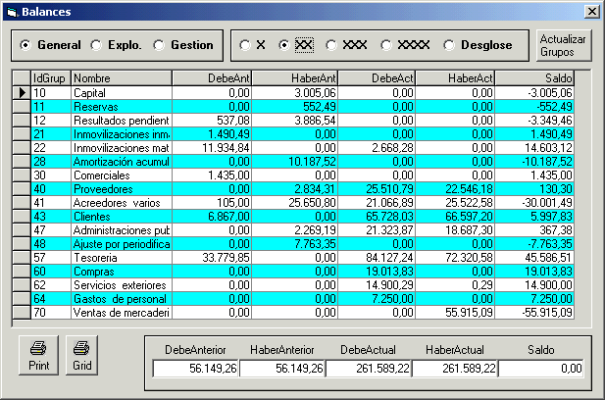The image size is (605, 400).
Task: Select the Desglose radio option
Action: (450, 45)
